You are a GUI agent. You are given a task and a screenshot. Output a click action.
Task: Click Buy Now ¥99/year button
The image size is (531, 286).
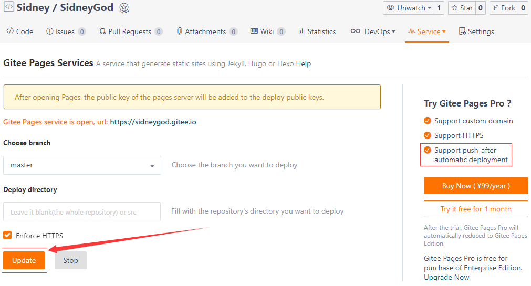click(476, 186)
